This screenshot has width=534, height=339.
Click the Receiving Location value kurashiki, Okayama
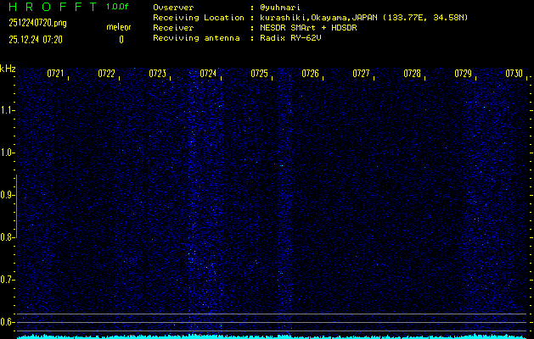(364, 18)
